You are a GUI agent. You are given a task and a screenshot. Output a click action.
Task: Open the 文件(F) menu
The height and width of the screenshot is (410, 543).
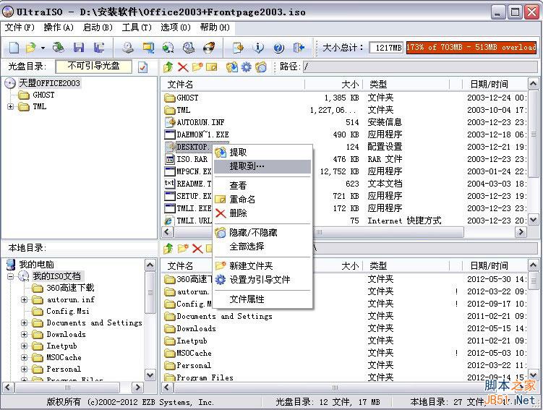20,27
